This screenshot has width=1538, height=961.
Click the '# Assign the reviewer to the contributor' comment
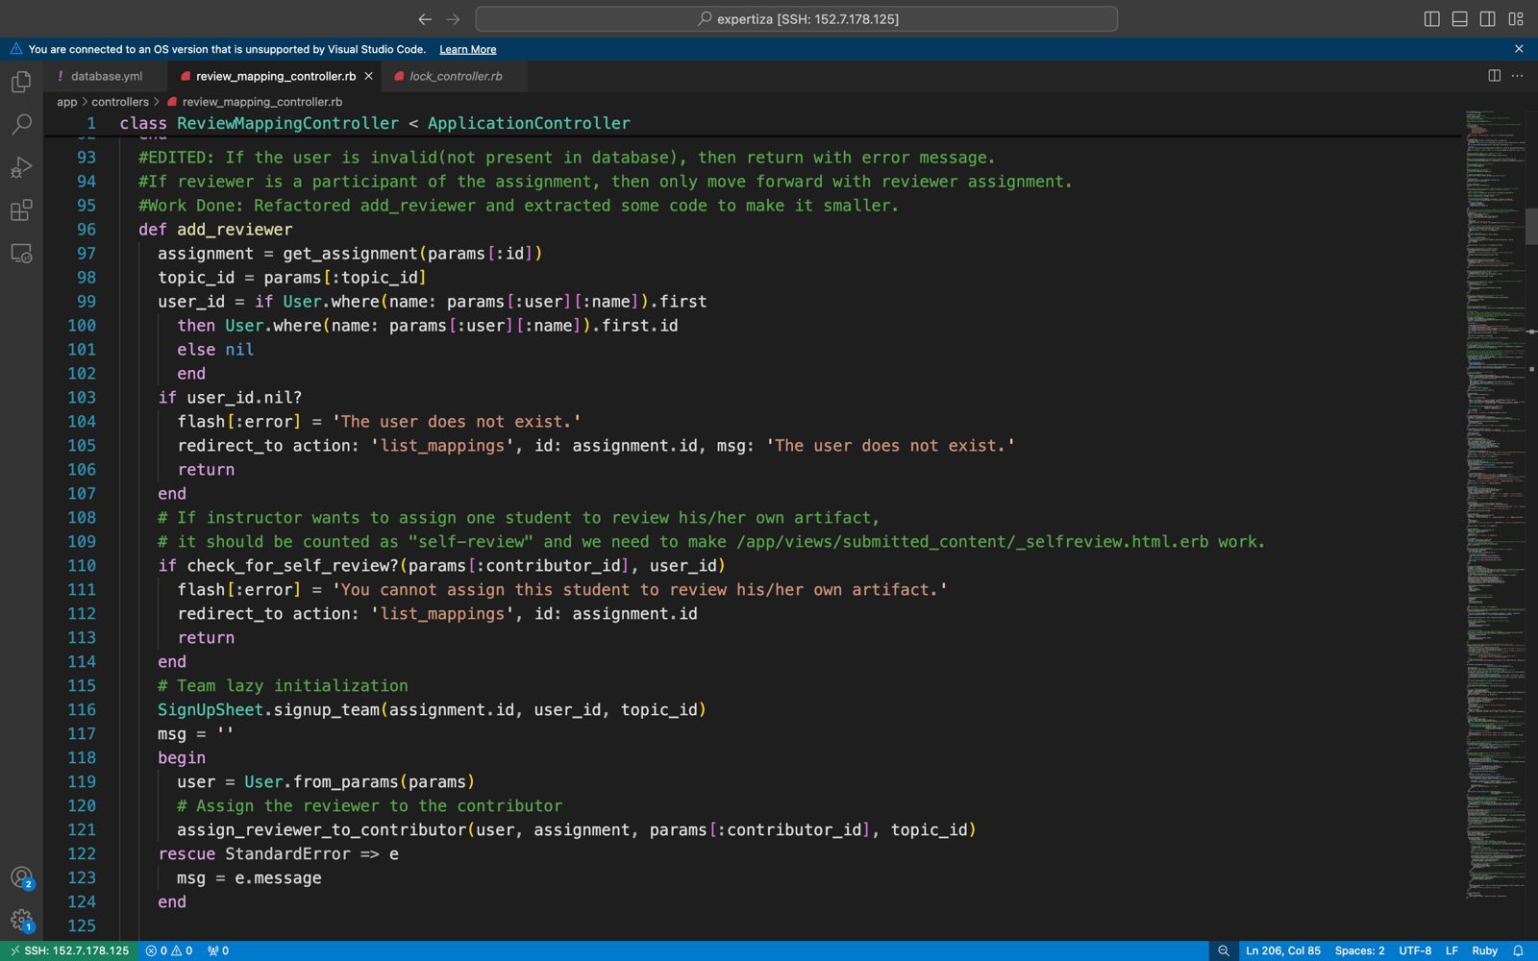369,806
